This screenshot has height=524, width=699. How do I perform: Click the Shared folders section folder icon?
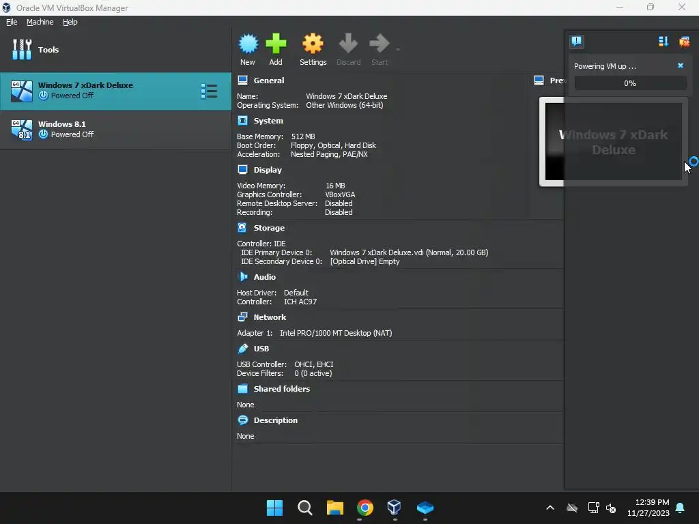click(242, 388)
